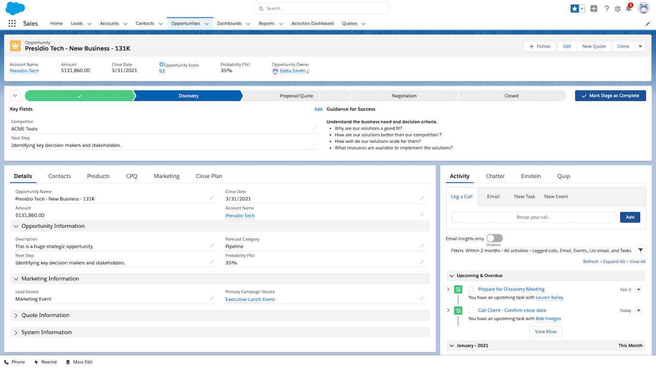Screen dimensions: 656x369
Task: Switch to the Close Plan tab
Action: [209, 176]
